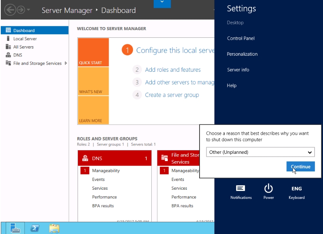The width and height of the screenshot is (323, 234).
Task: Click the Configure this local server link
Action: [175, 50]
